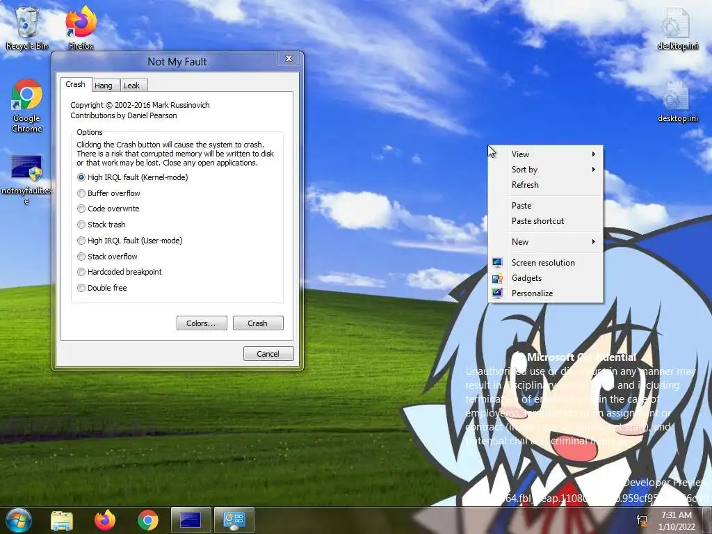Launch Firefox from the taskbar
Image resolution: width=712 pixels, height=534 pixels.
[105, 520]
